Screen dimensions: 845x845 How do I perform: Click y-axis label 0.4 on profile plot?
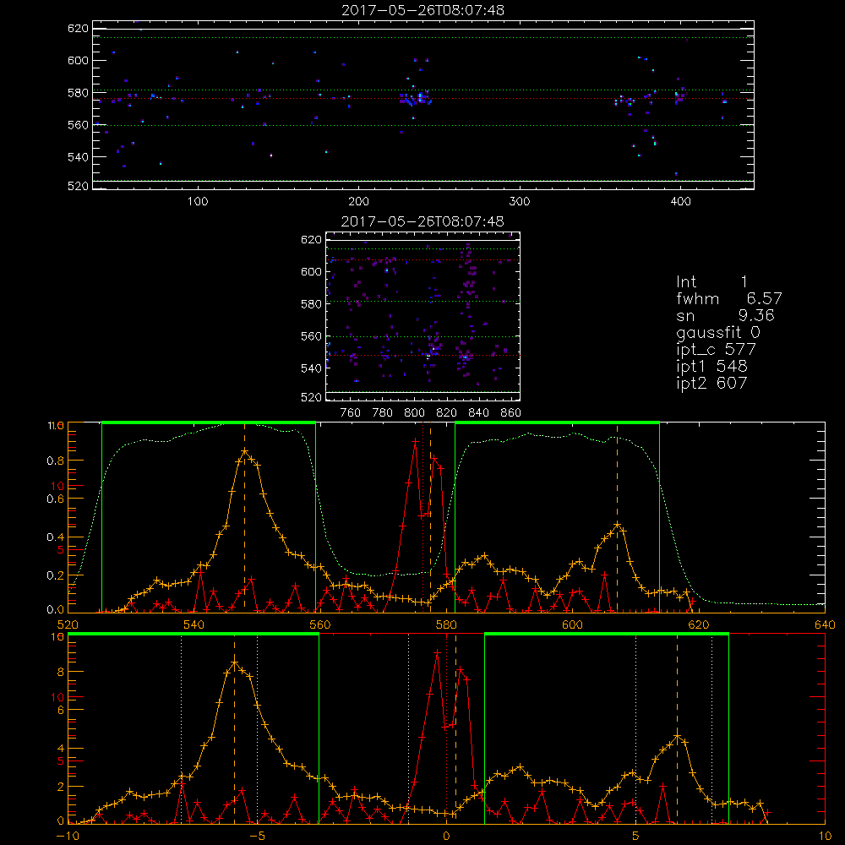[56, 537]
